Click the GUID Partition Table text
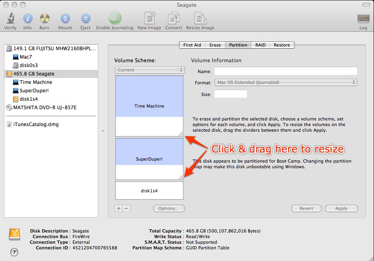 click(208, 248)
